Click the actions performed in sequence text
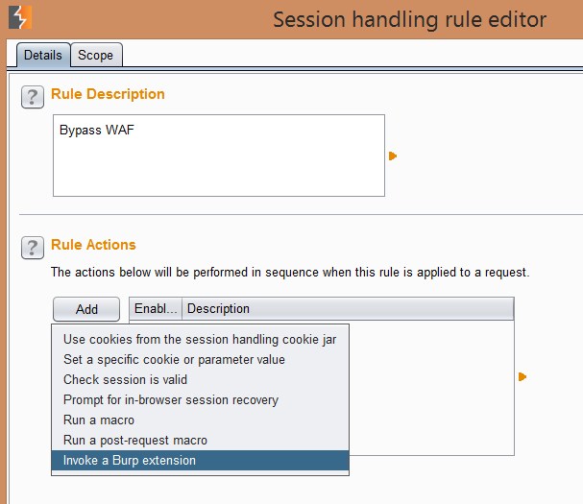 tap(290, 273)
